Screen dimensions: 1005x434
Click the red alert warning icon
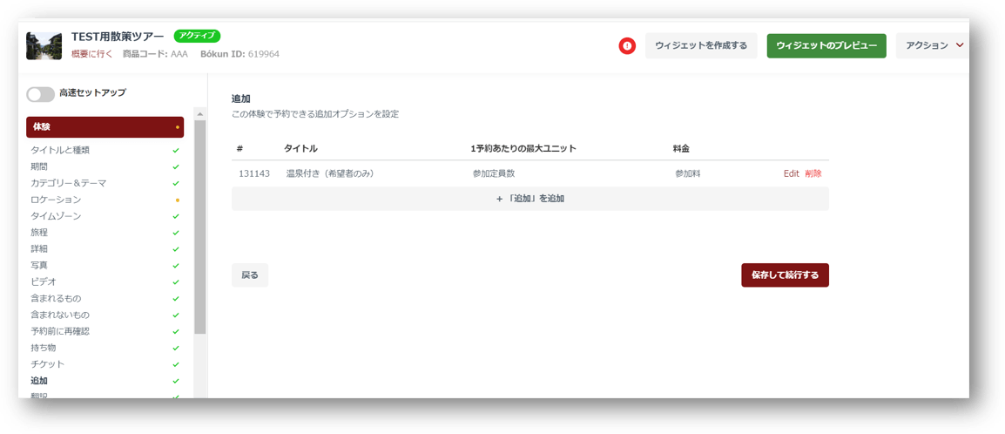coord(627,46)
